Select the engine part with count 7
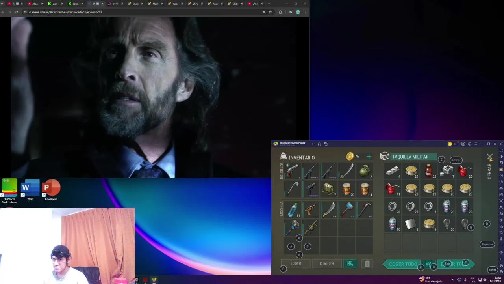This screenshot has width=504, height=284. [447, 170]
